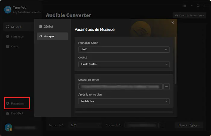The width and height of the screenshot is (211, 136).
Task: Expand the Après la conversion dropdown
Action: pos(124,101)
